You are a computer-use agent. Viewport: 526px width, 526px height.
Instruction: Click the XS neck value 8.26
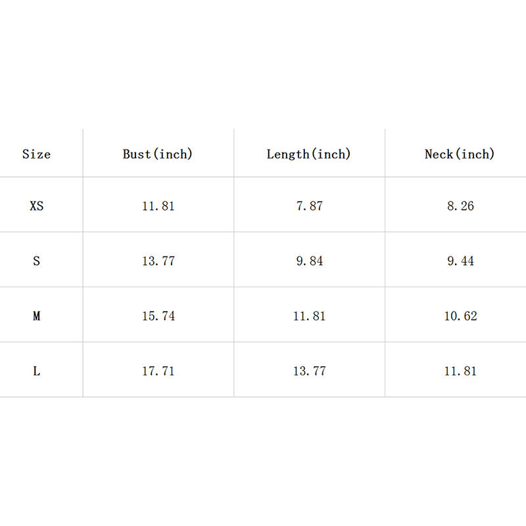[x=460, y=206]
